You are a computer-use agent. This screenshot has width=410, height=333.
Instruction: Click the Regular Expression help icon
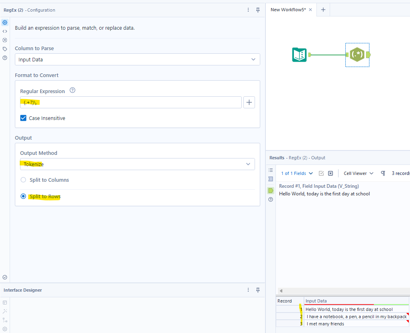click(72, 90)
